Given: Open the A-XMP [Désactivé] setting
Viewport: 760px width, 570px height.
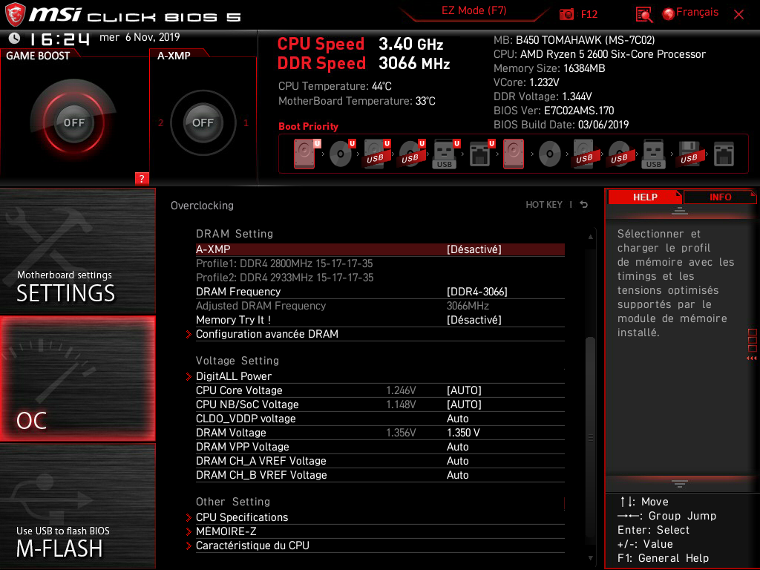Looking at the screenshot, I should [x=380, y=249].
